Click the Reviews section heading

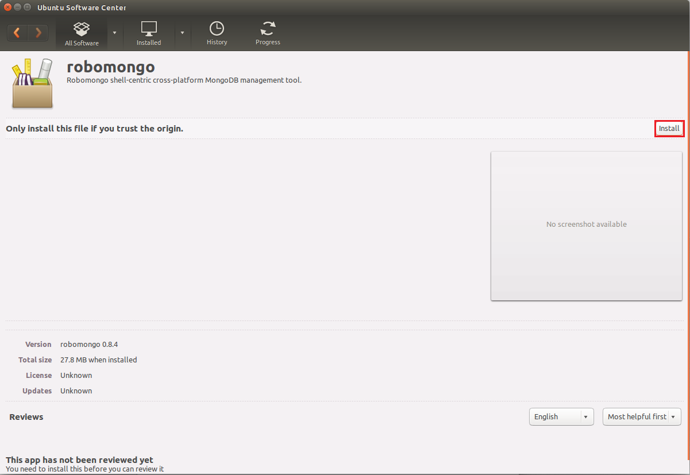26,417
